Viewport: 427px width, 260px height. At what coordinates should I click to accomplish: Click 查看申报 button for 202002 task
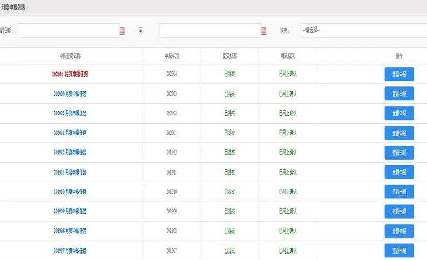click(x=398, y=113)
